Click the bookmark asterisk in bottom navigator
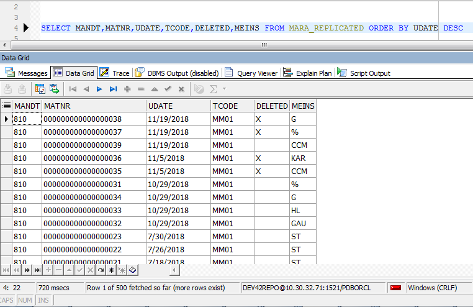The height and width of the screenshot is (307, 473). point(111,270)
